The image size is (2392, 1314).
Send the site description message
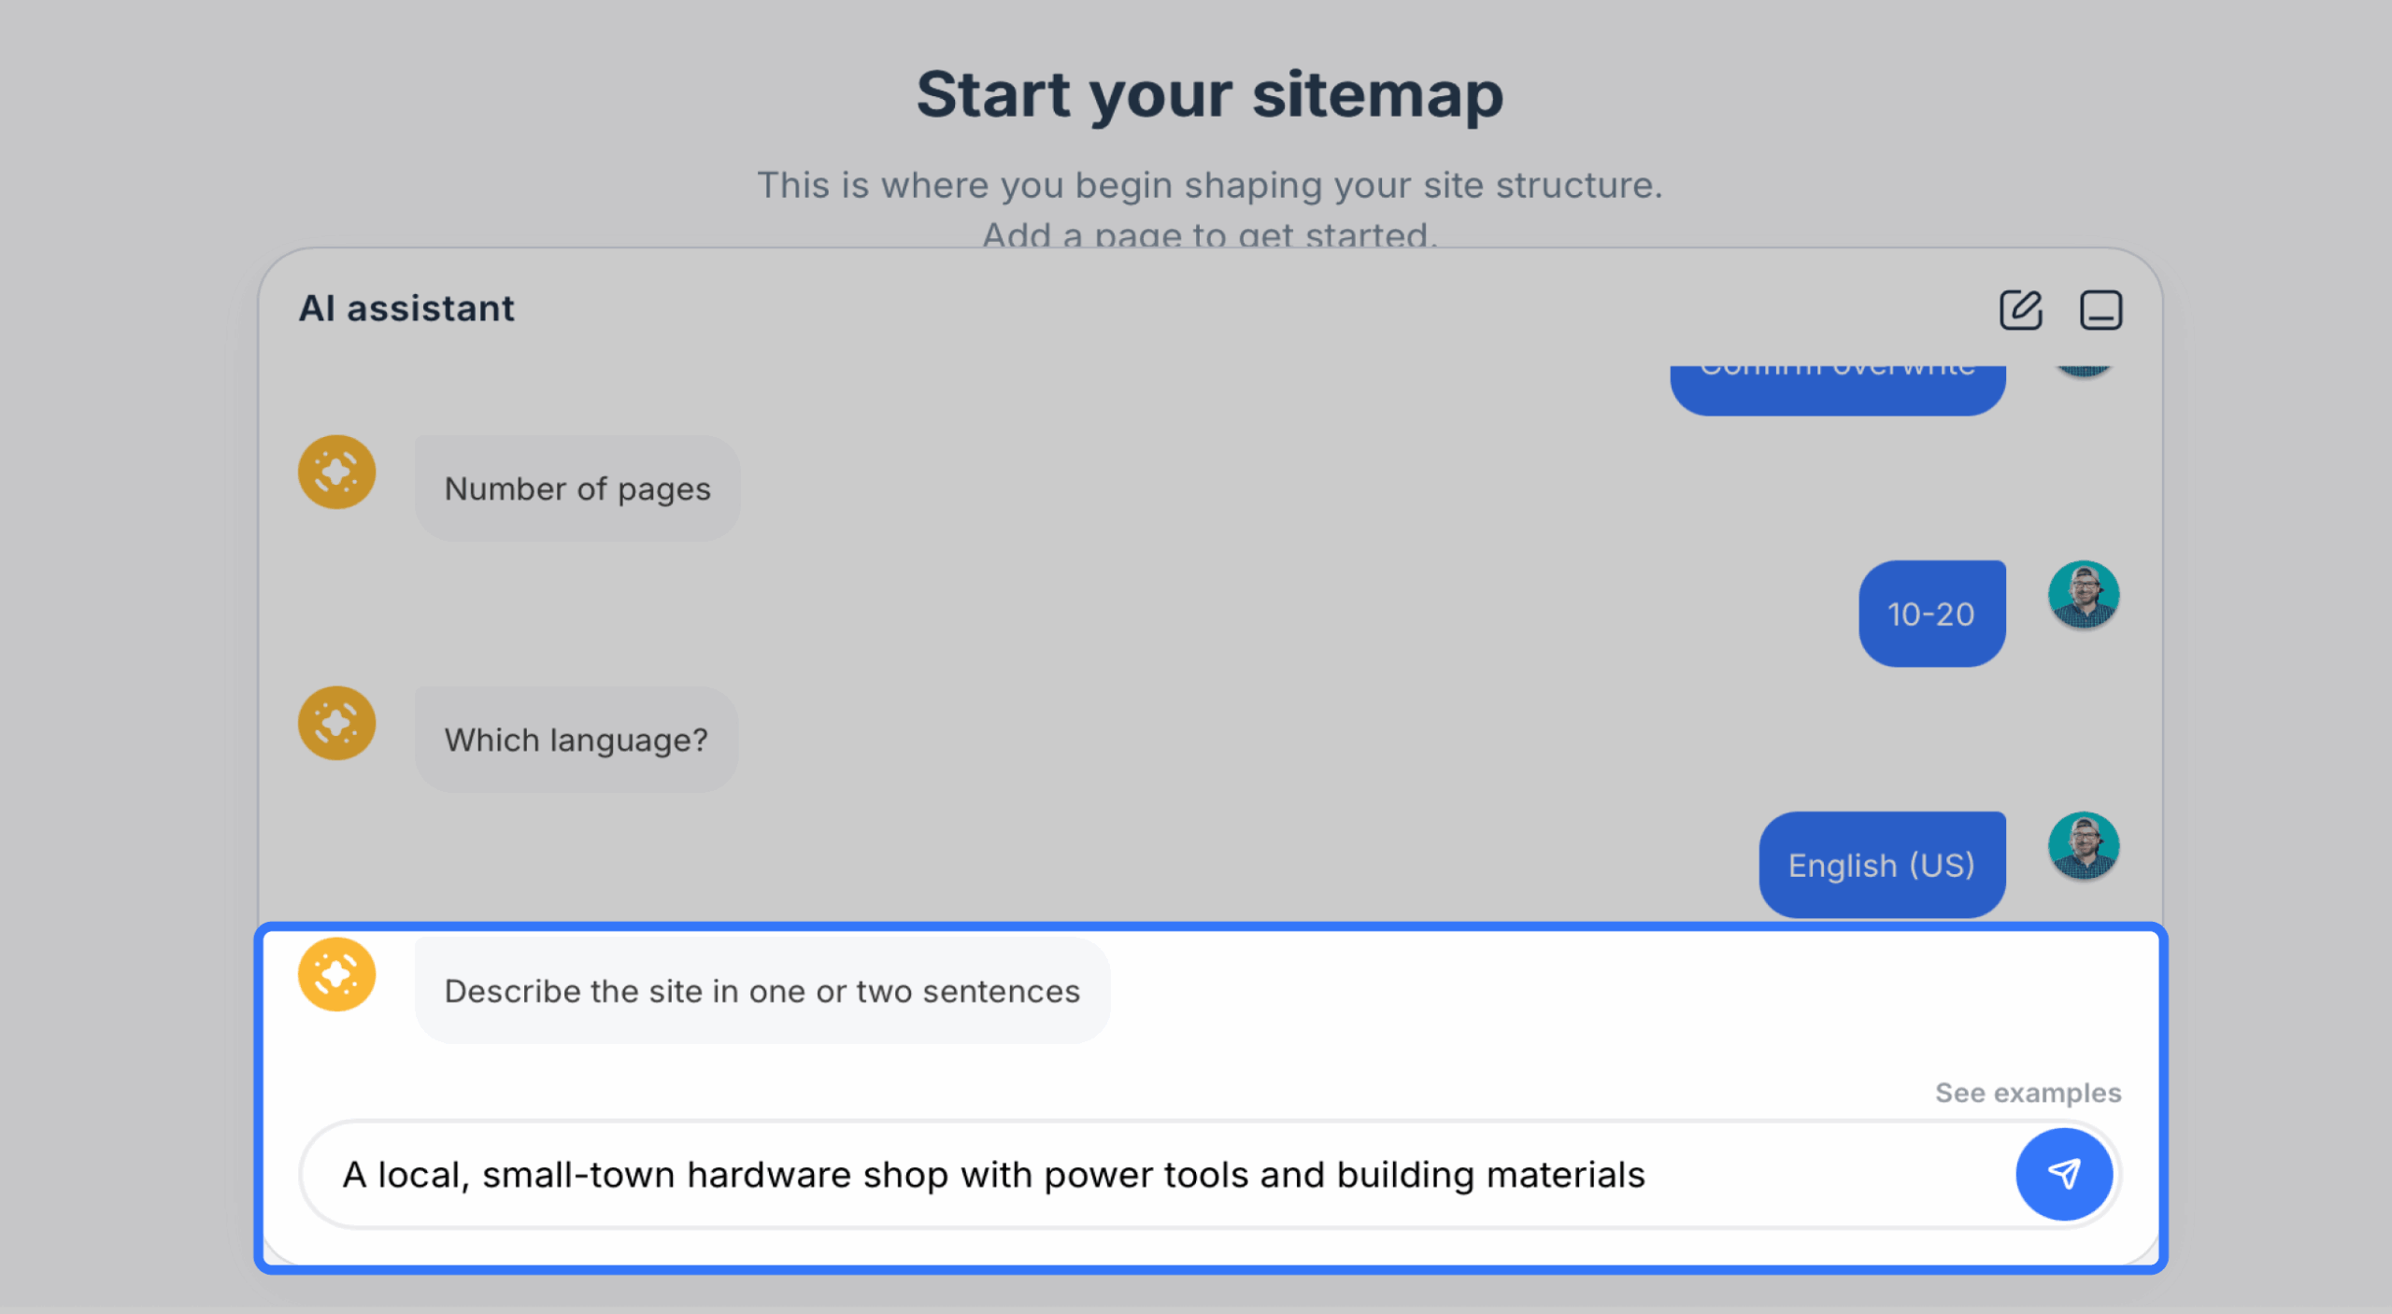2064,1174
